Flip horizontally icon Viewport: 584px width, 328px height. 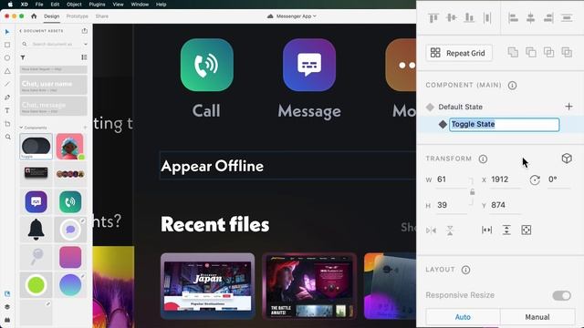coord(431,231)
